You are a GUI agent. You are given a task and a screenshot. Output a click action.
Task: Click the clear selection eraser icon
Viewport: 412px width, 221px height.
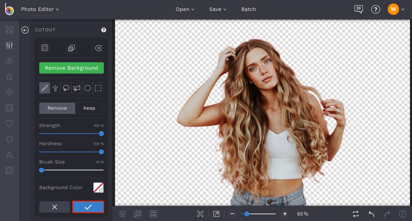(98, 48)
